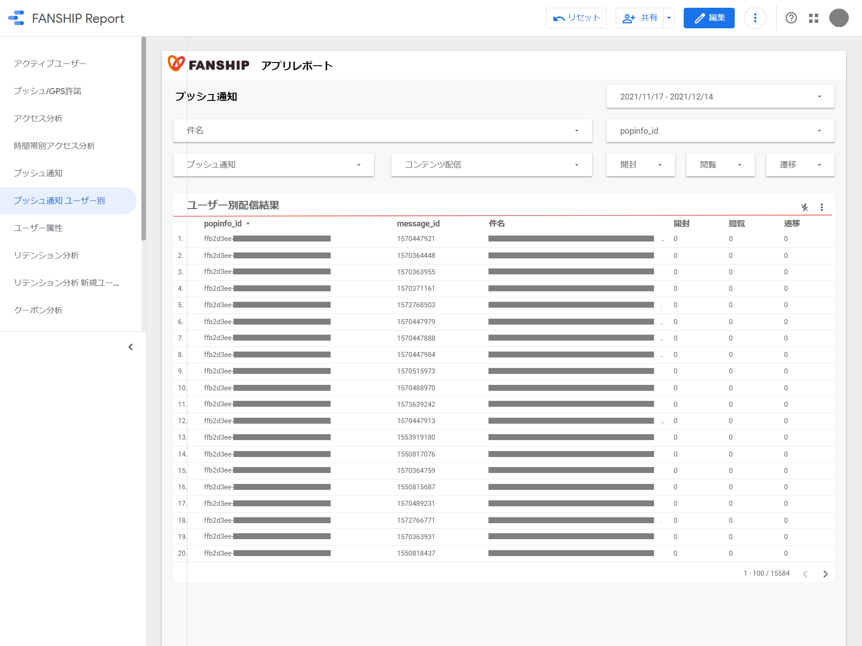
Task: Open the クーポン分析 page
Action: point(68,310)
